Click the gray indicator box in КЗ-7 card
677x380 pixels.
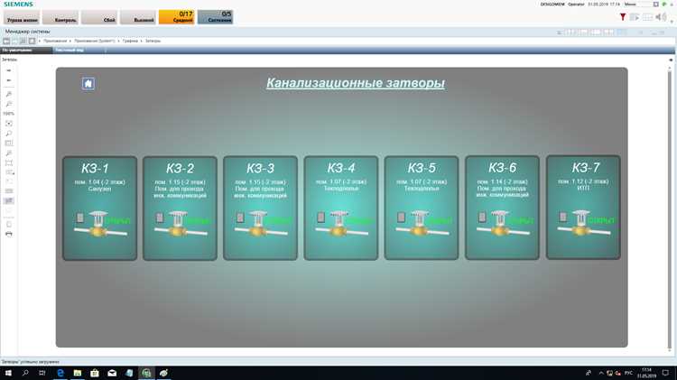tap(562, 217)
